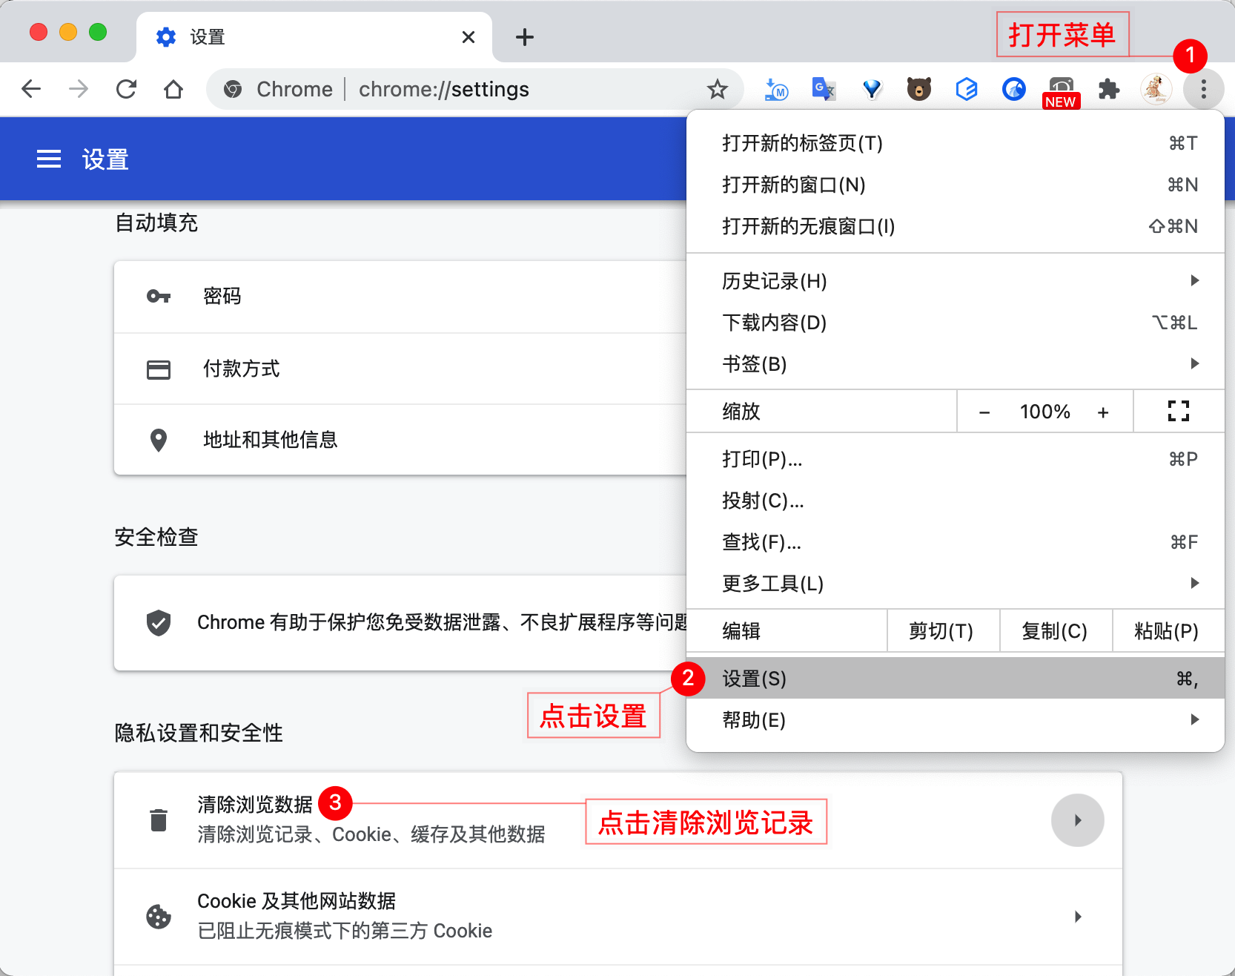Select 查找(F)... in the menu
The image size is (1235, 976).
(956, 542)
